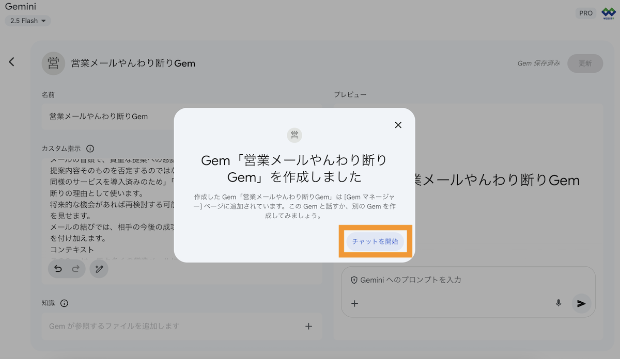This screenshot has height=359, width=620.
Task: Click the チャットを開始 button
Action: pos(375,241)
